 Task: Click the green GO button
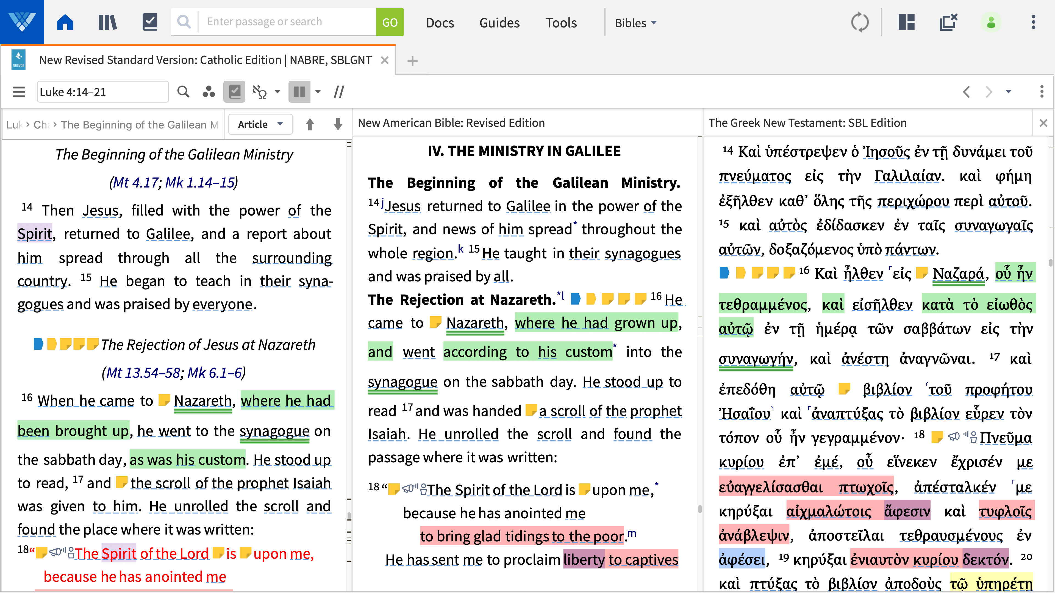390,22
